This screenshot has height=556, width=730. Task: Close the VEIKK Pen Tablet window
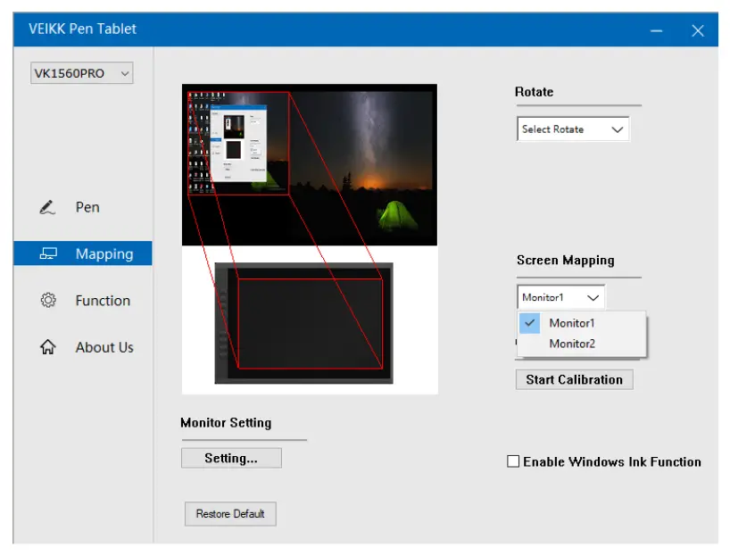point(697,30)
